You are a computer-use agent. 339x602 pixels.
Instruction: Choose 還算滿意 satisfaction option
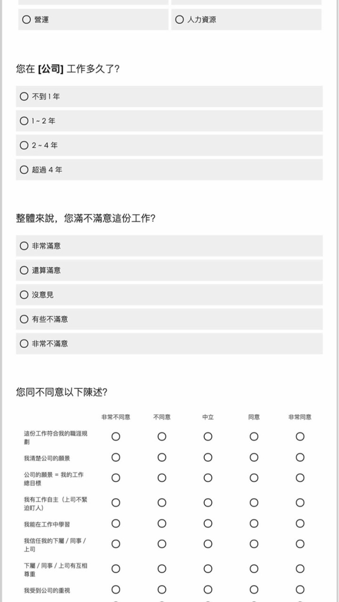click(x=24, y=270)
